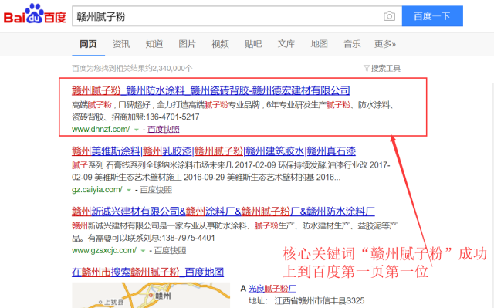This screenshot has height=308, width=494.
Task: Open 搜索工具 search tools
Action: 386,69
